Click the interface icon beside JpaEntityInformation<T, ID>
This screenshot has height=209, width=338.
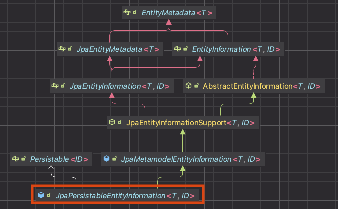click(55, 86)
